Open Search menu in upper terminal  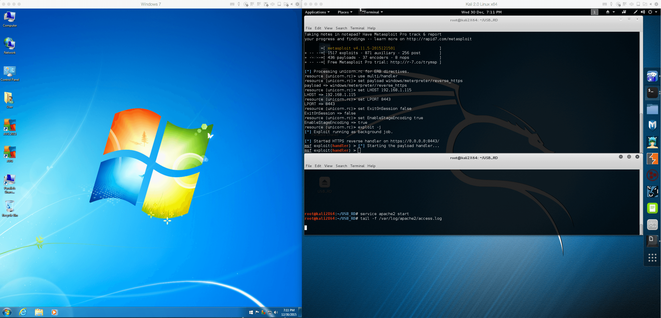(341, 28)
